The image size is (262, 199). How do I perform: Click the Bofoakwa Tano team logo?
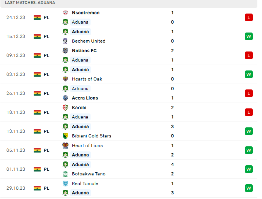coord(65,174)
